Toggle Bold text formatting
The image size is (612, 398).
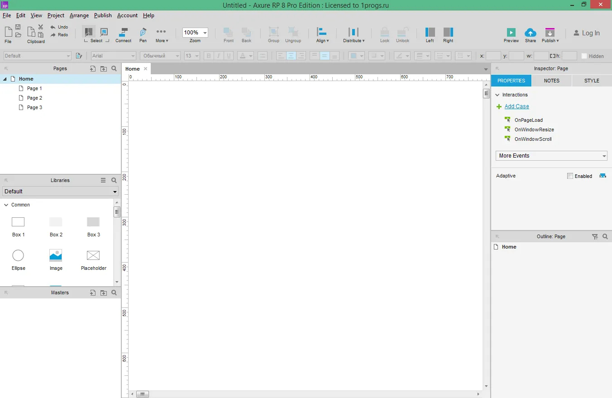[209, 56]
